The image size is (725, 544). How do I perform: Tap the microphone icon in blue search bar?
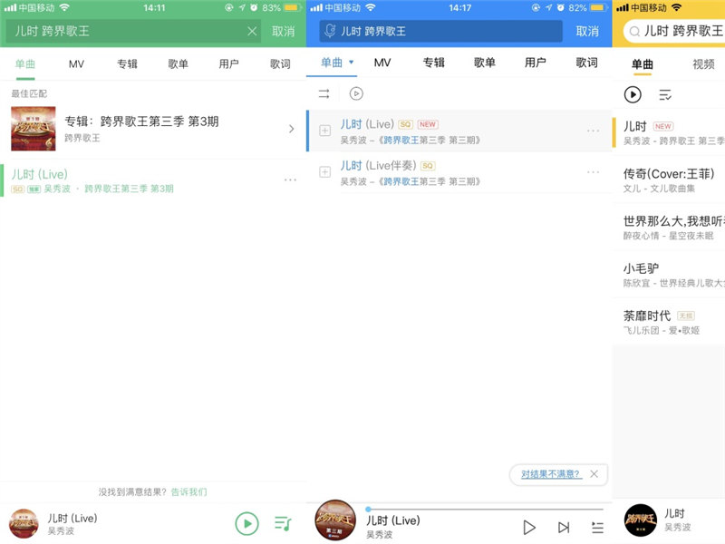330,31
